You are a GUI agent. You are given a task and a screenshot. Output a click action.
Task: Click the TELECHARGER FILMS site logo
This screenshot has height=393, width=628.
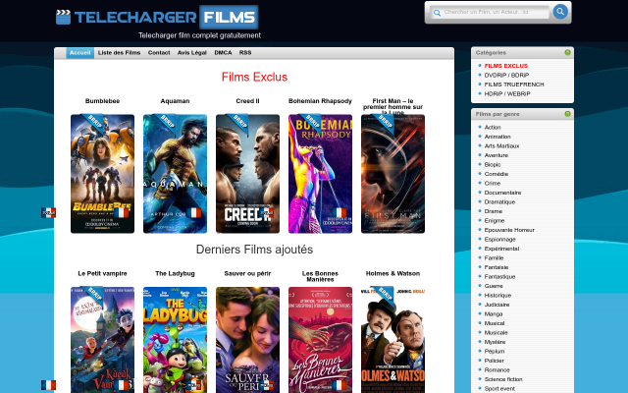(x=157, y=18)
